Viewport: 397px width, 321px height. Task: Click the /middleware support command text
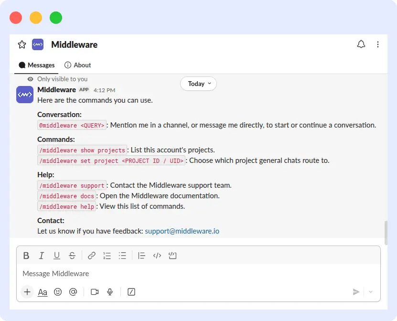(x=72, y=185)
